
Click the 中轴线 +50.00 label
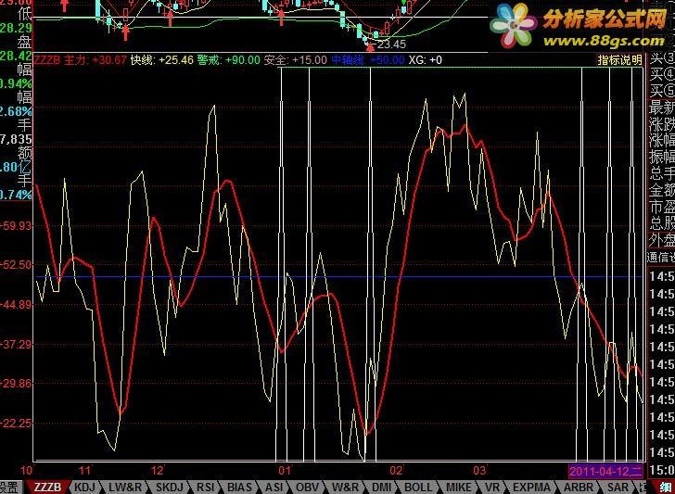click(x=367, y=60)
